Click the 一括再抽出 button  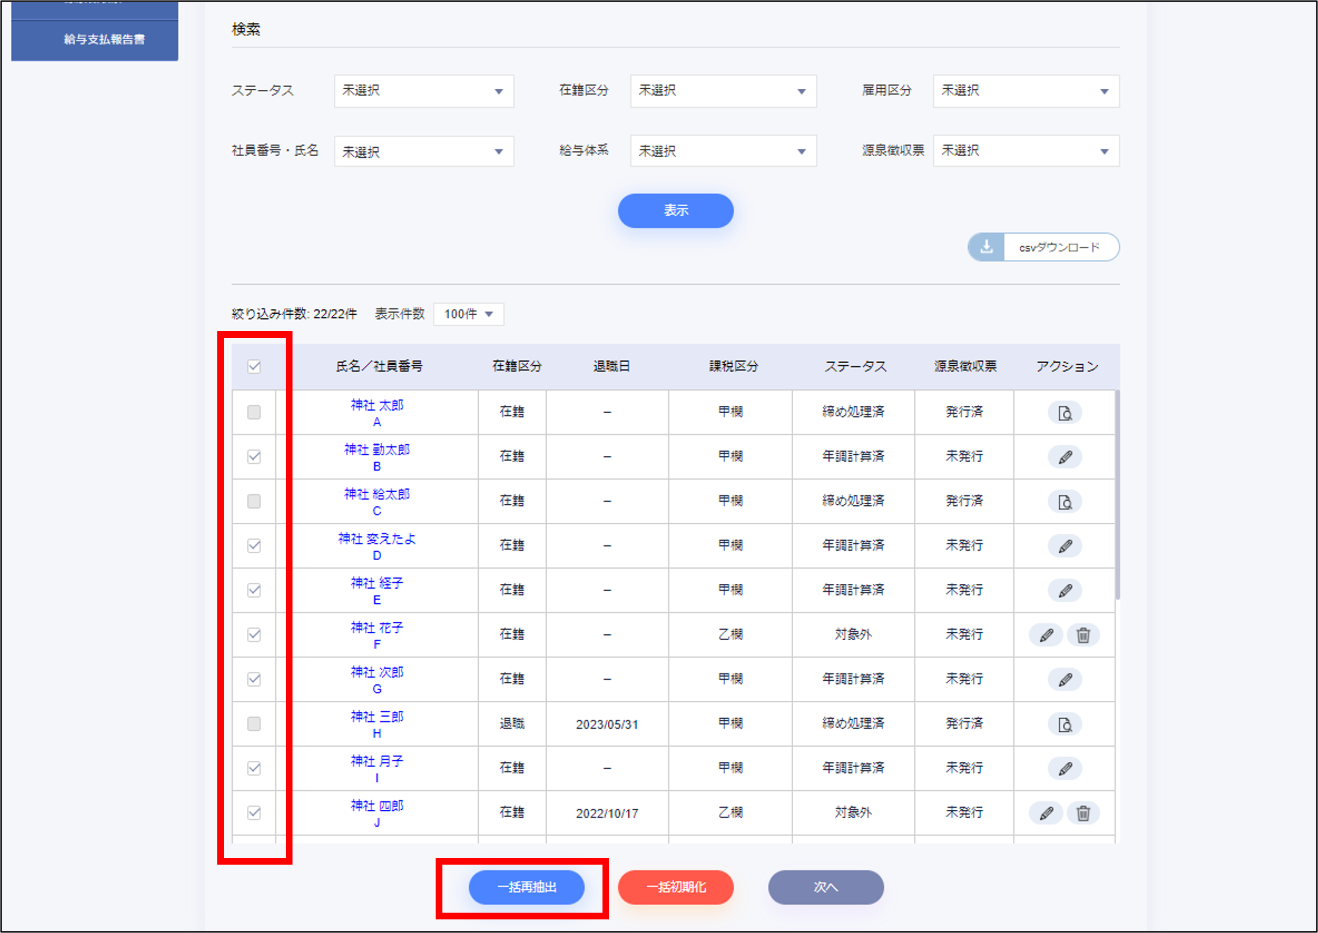coord(526,887)
